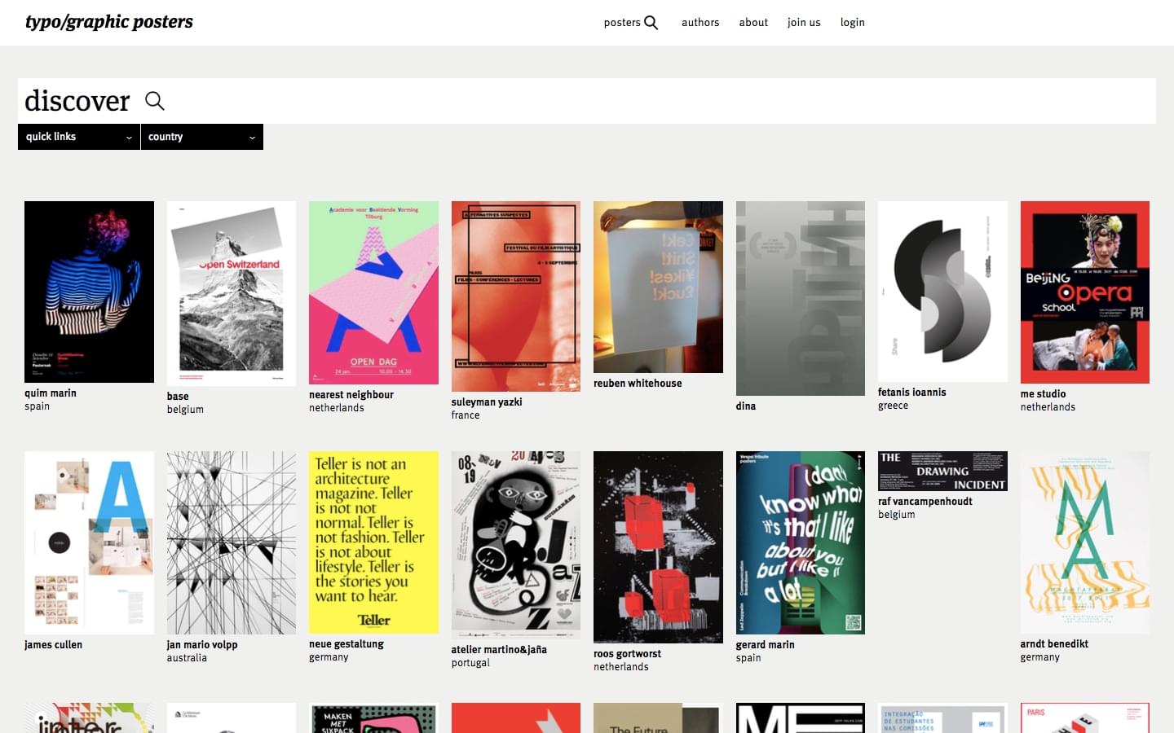The width and height of the screenshot is (1174, 733).
Task: View atelier martino&jaña's jazz poster
Action: [x=516, y=545]
